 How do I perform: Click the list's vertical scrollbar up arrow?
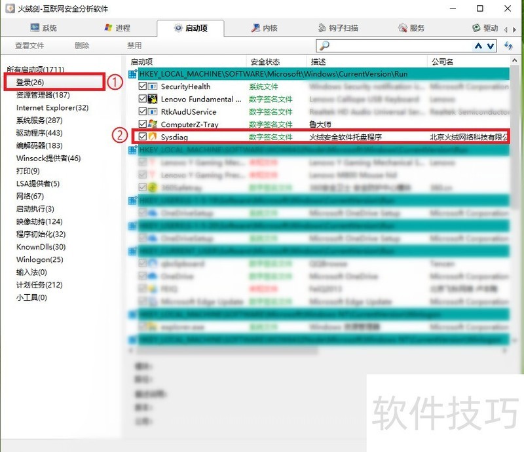[515, 60]
